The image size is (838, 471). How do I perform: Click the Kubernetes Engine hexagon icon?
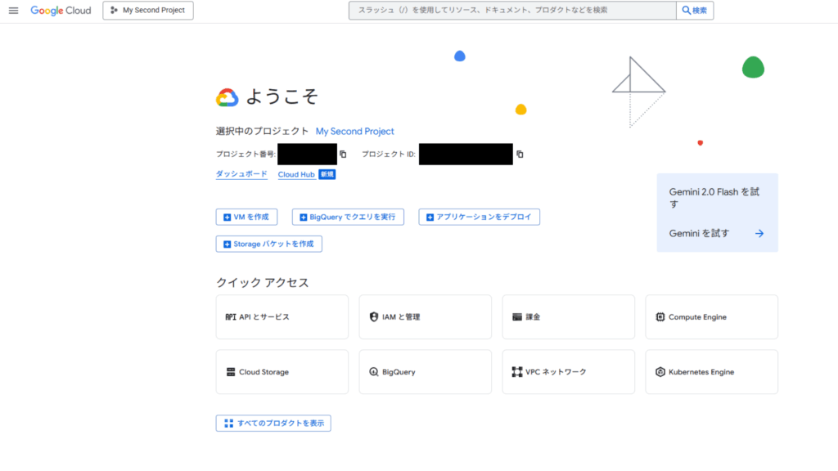pyautogui.click(x=660, y=372)
